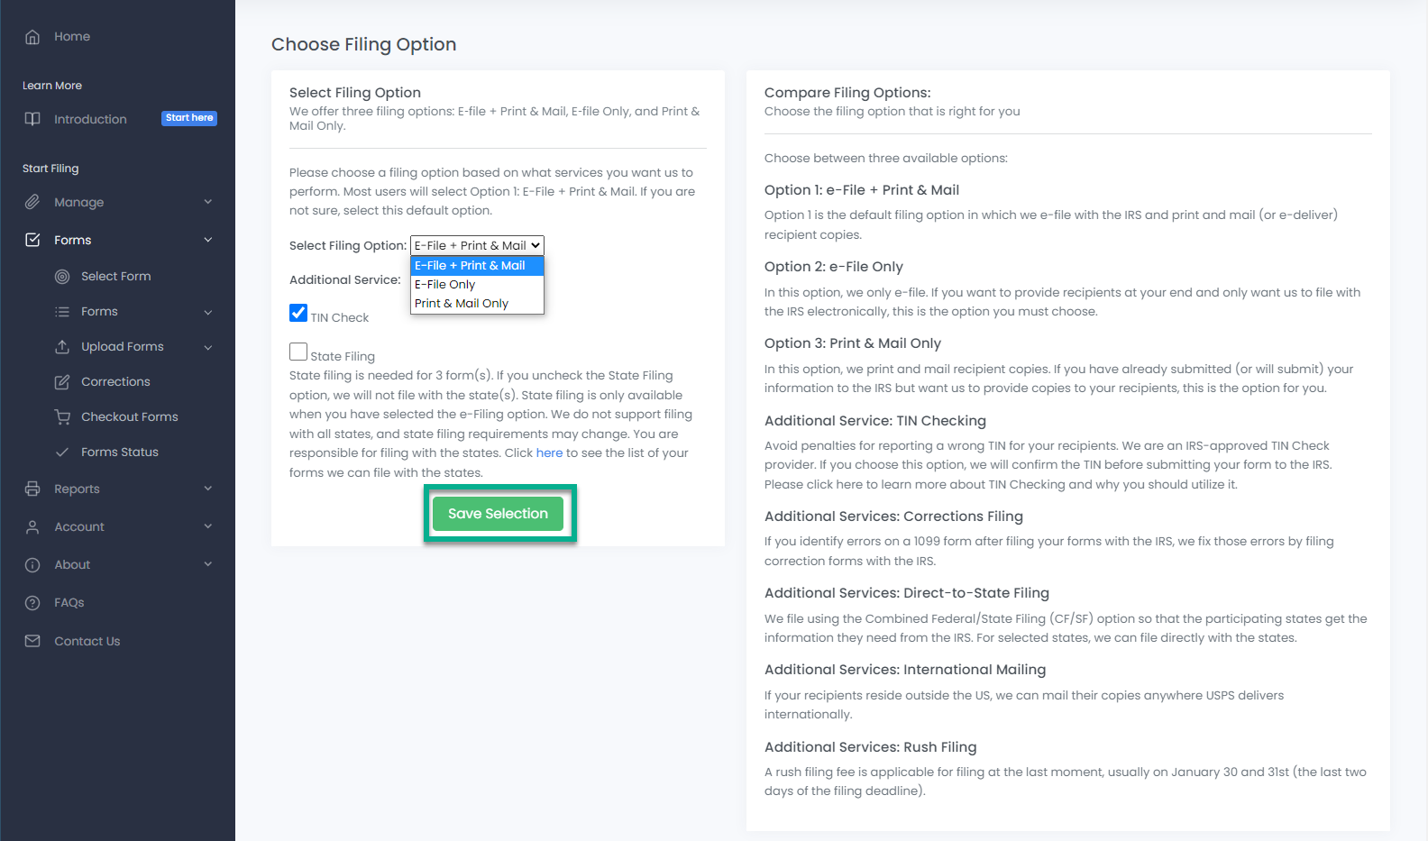
Task: Click the Checkout Forms cart icon
Action: 62,417
